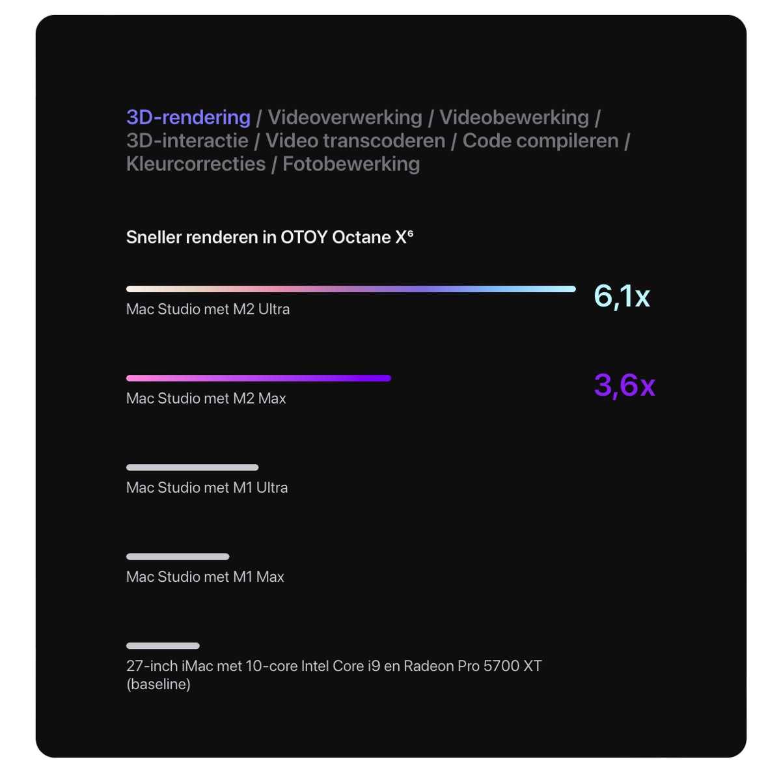Viewport: 781px width, 781px height.
Task: Click the M2 Ultra gradient performance bar
Action: coord(351,289)
